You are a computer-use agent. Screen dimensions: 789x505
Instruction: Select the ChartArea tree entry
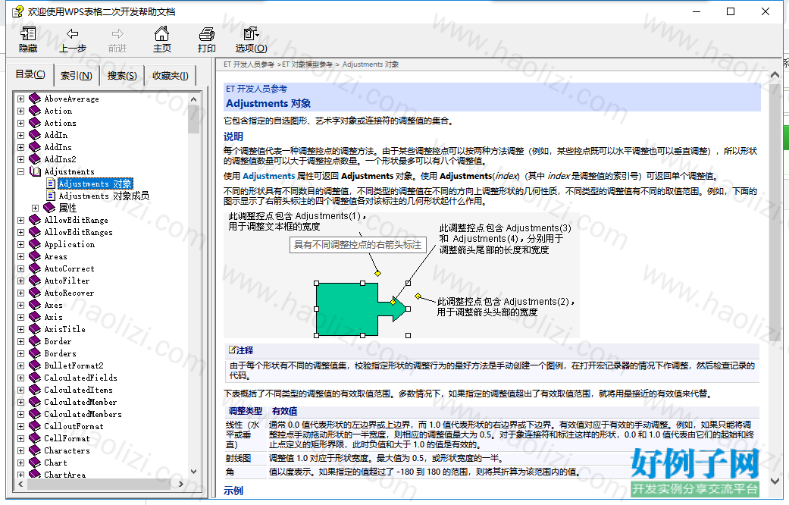[x=64, y=474]
